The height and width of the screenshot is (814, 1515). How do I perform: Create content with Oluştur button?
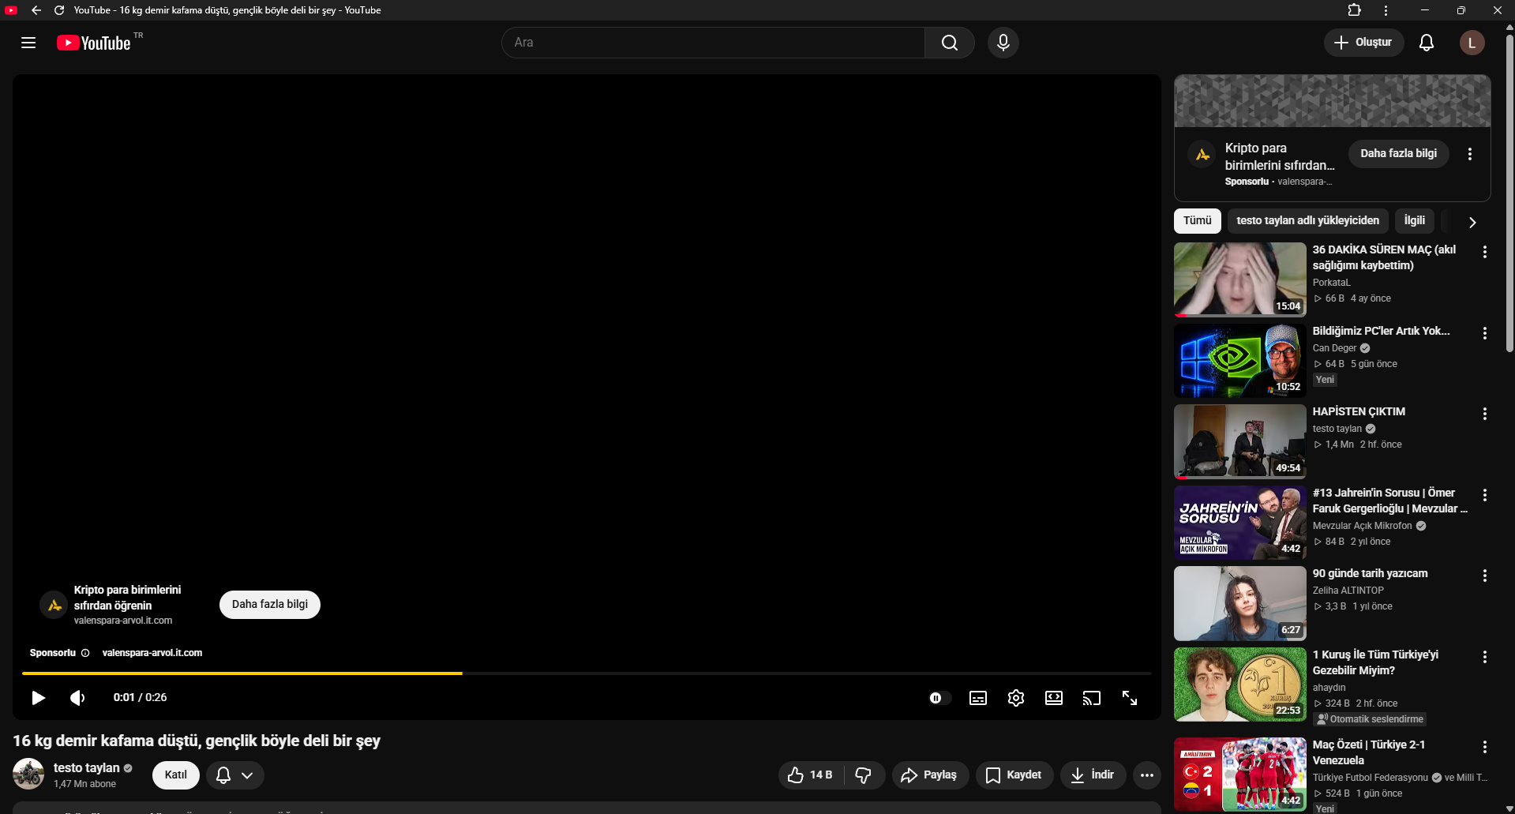[1363, 43]
